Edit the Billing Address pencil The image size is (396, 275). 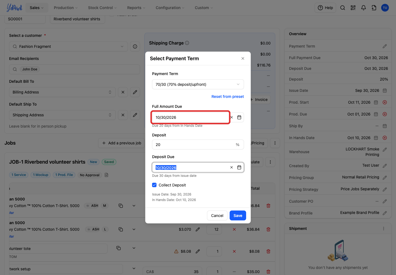135,92
